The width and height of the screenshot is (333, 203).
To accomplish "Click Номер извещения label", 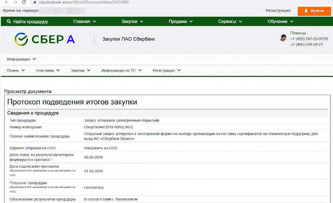I will tap(25, 127).
